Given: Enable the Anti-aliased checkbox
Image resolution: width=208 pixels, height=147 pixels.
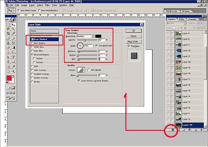Looking at the screenshot, I should 89,70.
